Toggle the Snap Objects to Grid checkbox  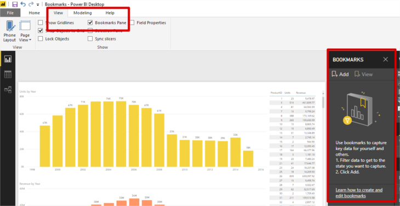[x=41, y=31]
